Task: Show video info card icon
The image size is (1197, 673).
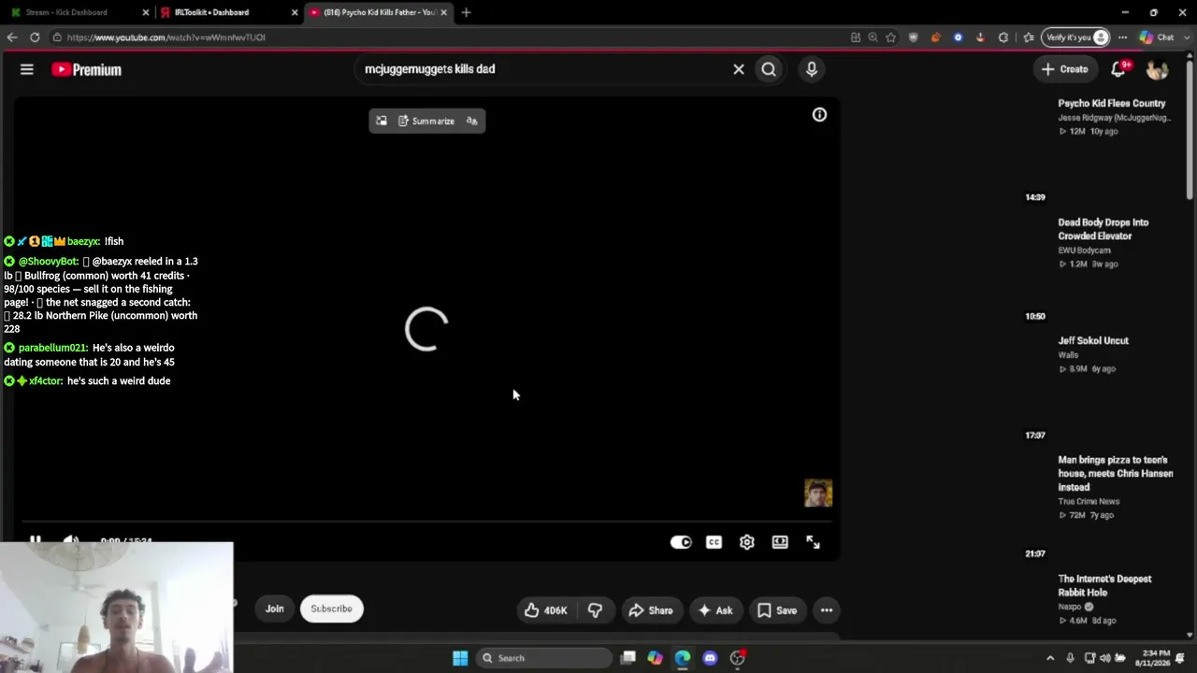Action: click(819, 114)
